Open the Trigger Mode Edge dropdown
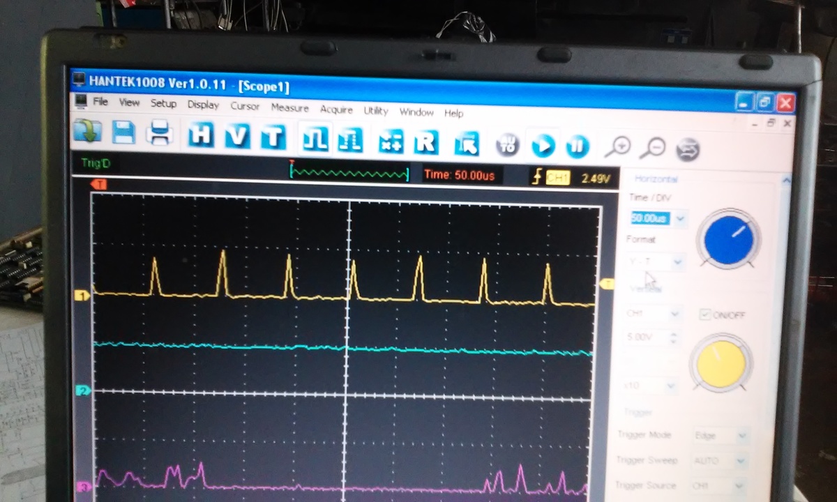This screenshot has width=837, height=502. coord(742,436)
